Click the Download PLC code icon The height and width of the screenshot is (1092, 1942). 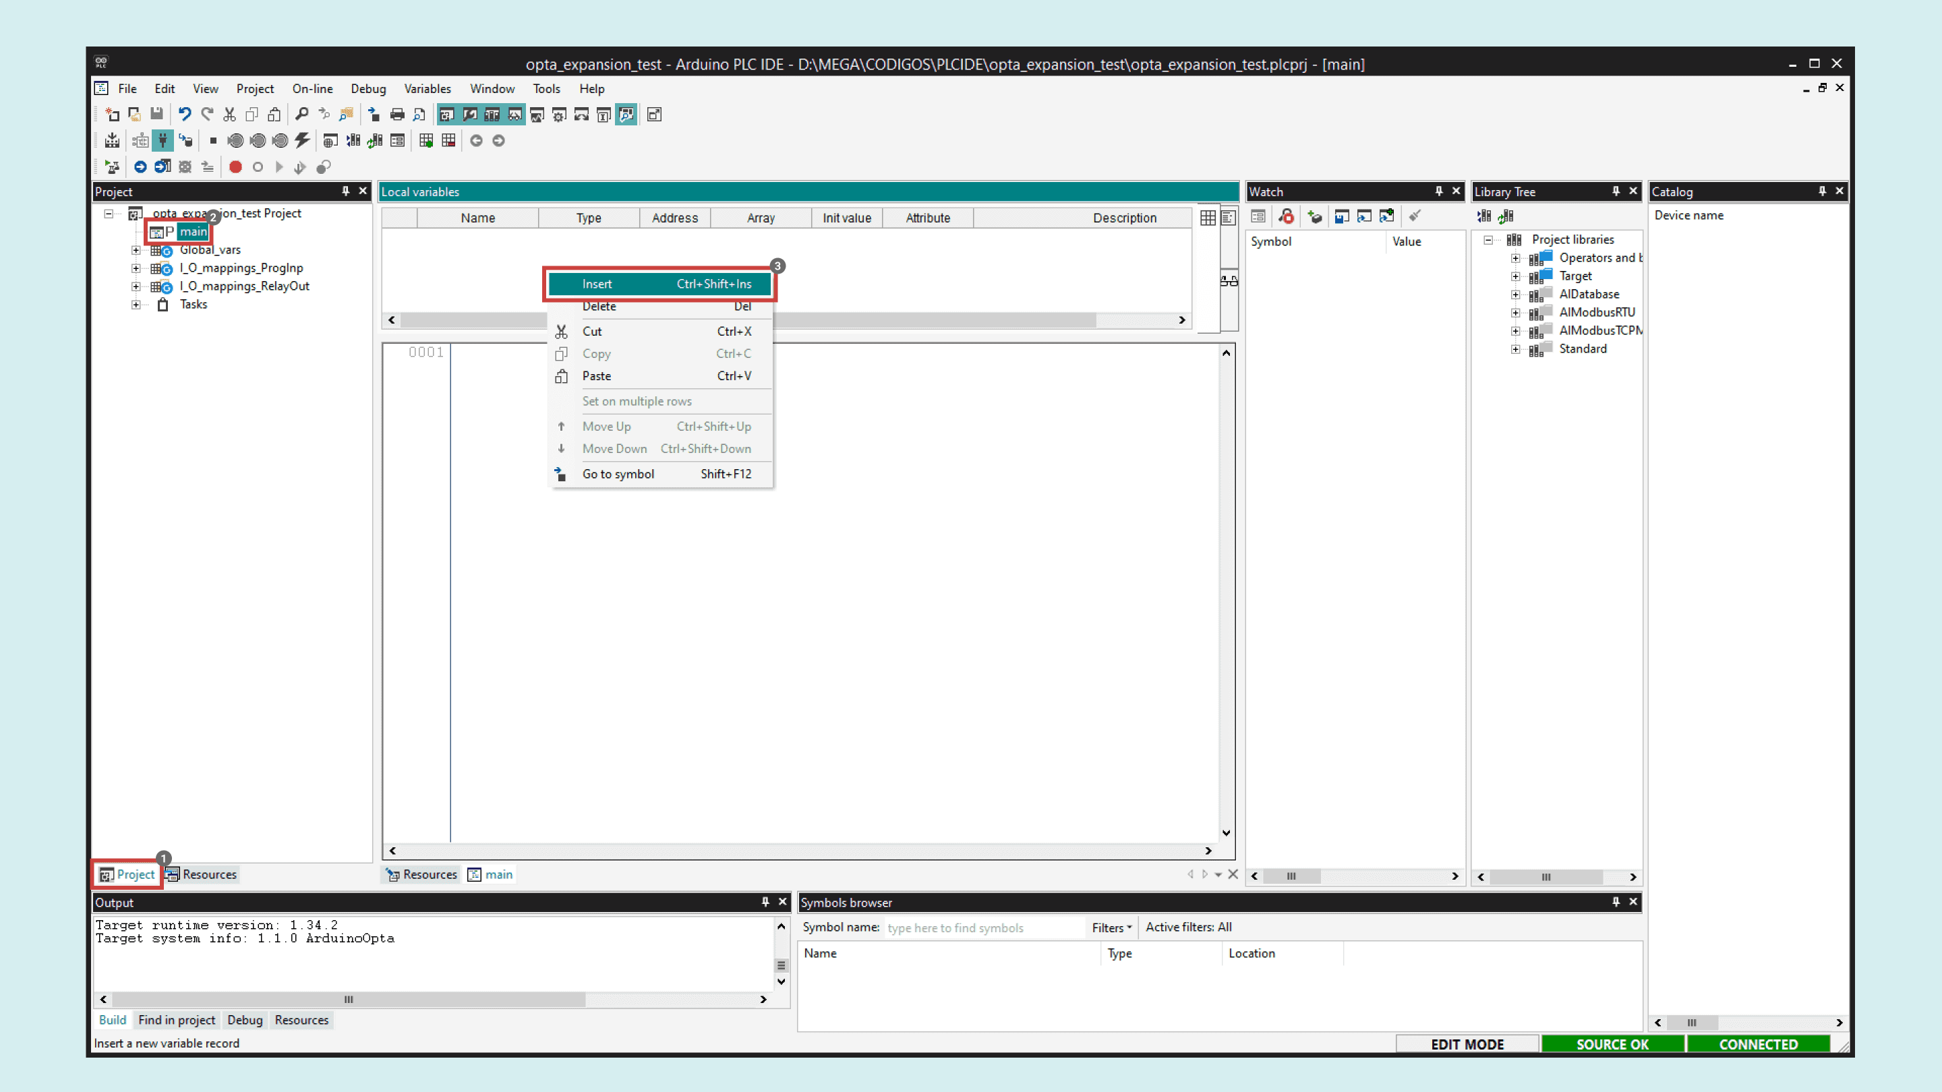pyautogui.click(x=111, y=141)
